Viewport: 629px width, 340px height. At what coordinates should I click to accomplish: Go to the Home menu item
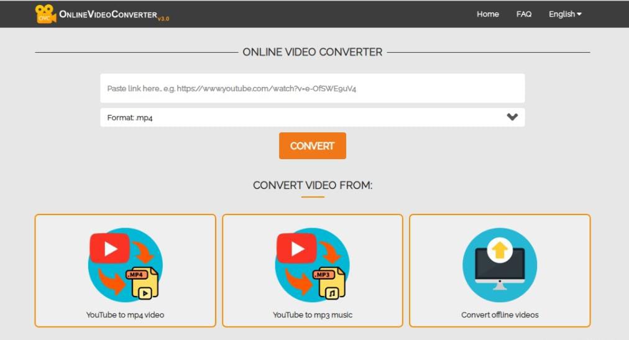[488, 14]
